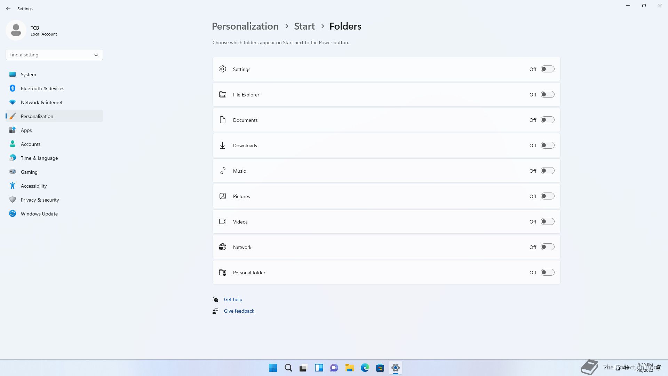Toggle the Personal folder switch
Image resolution: width=668 pixels, height=376 pixels.
[547, 272]
